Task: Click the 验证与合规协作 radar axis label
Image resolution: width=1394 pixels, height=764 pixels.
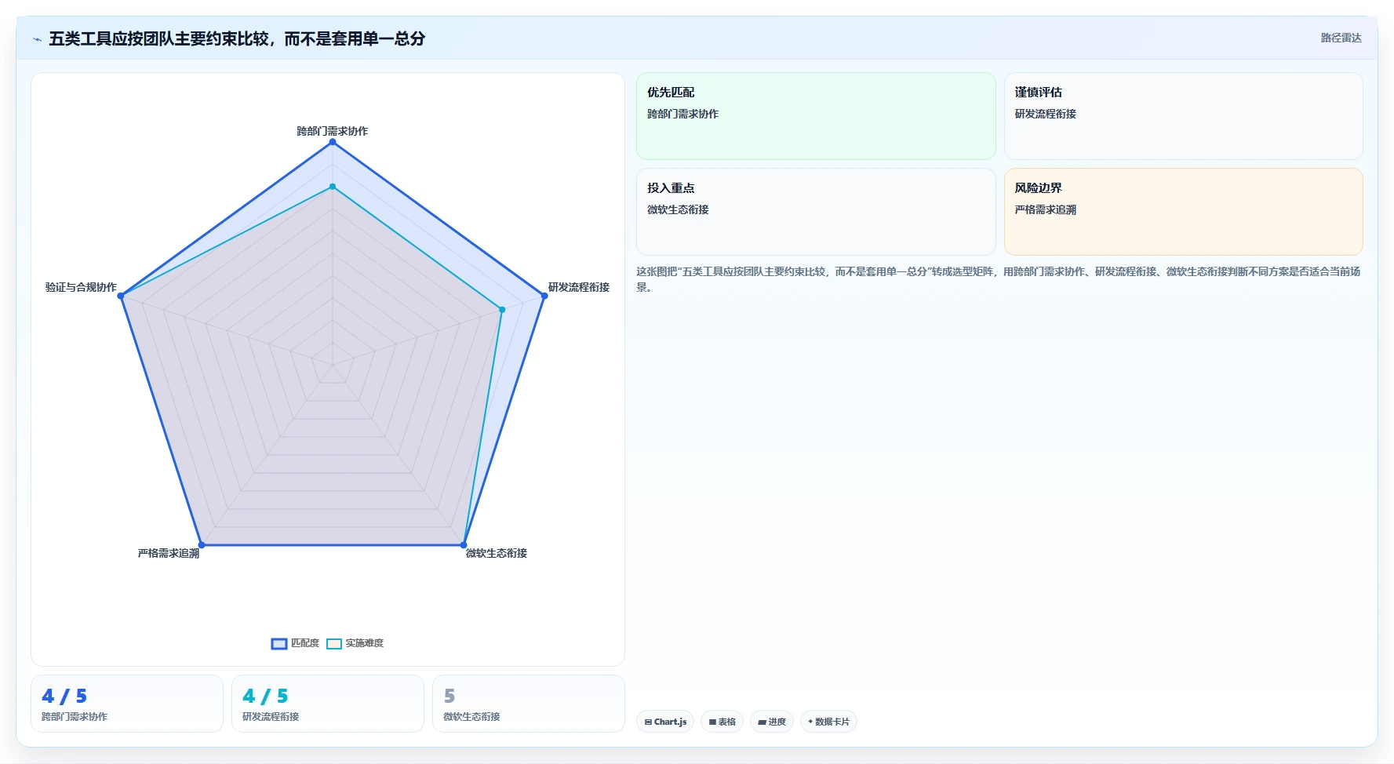Action: pyautogui.click(x=81, y=287)
